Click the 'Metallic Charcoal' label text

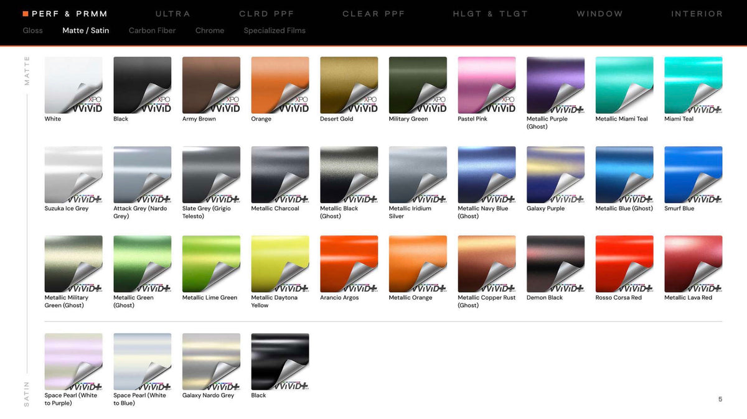point(275,208)
